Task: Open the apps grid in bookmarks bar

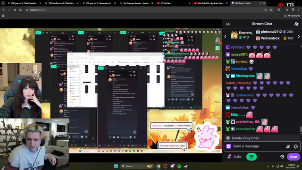Action: 3,16
